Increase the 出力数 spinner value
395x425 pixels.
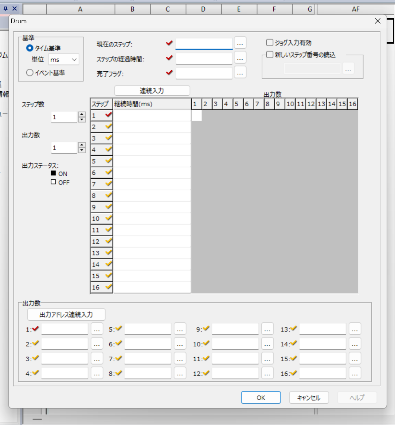(x=82, y=145)
